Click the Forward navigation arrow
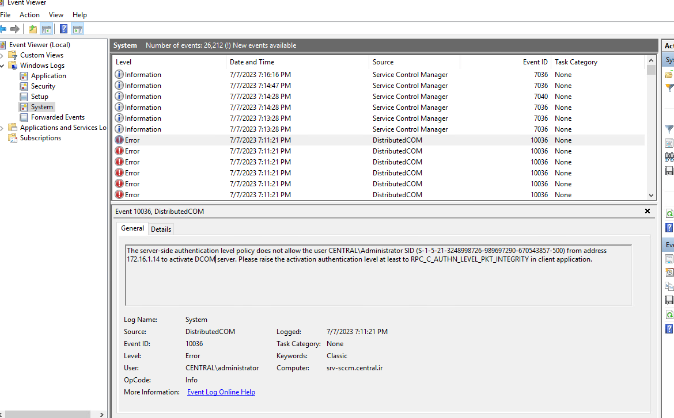 point(15,28)
